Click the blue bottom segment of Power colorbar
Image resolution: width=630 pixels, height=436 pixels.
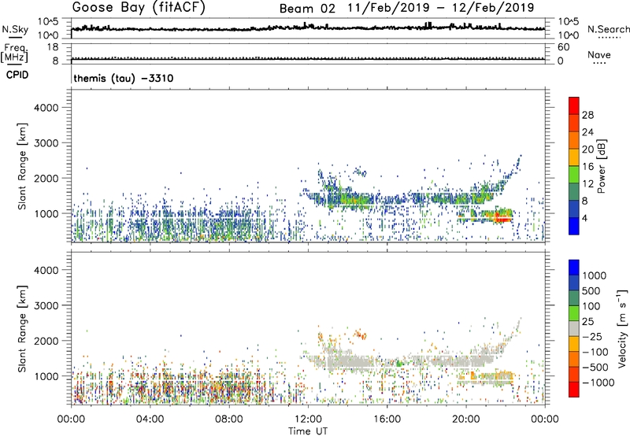(x=574, y=226)
